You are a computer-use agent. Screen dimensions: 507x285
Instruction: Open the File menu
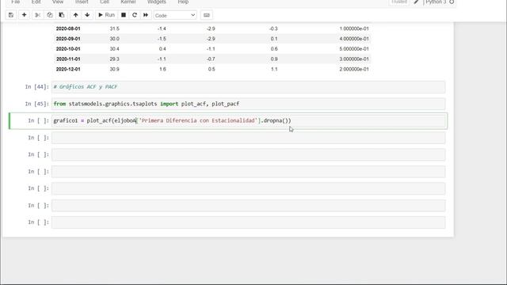click(x=16, y=2)
